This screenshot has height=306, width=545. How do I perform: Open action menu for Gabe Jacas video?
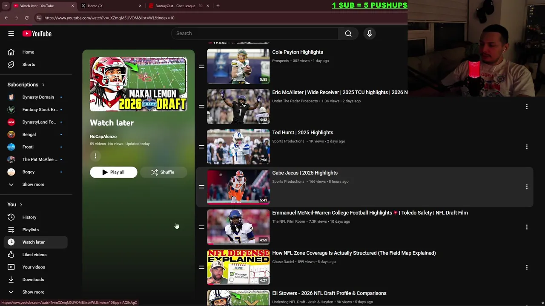pos(527,187)
